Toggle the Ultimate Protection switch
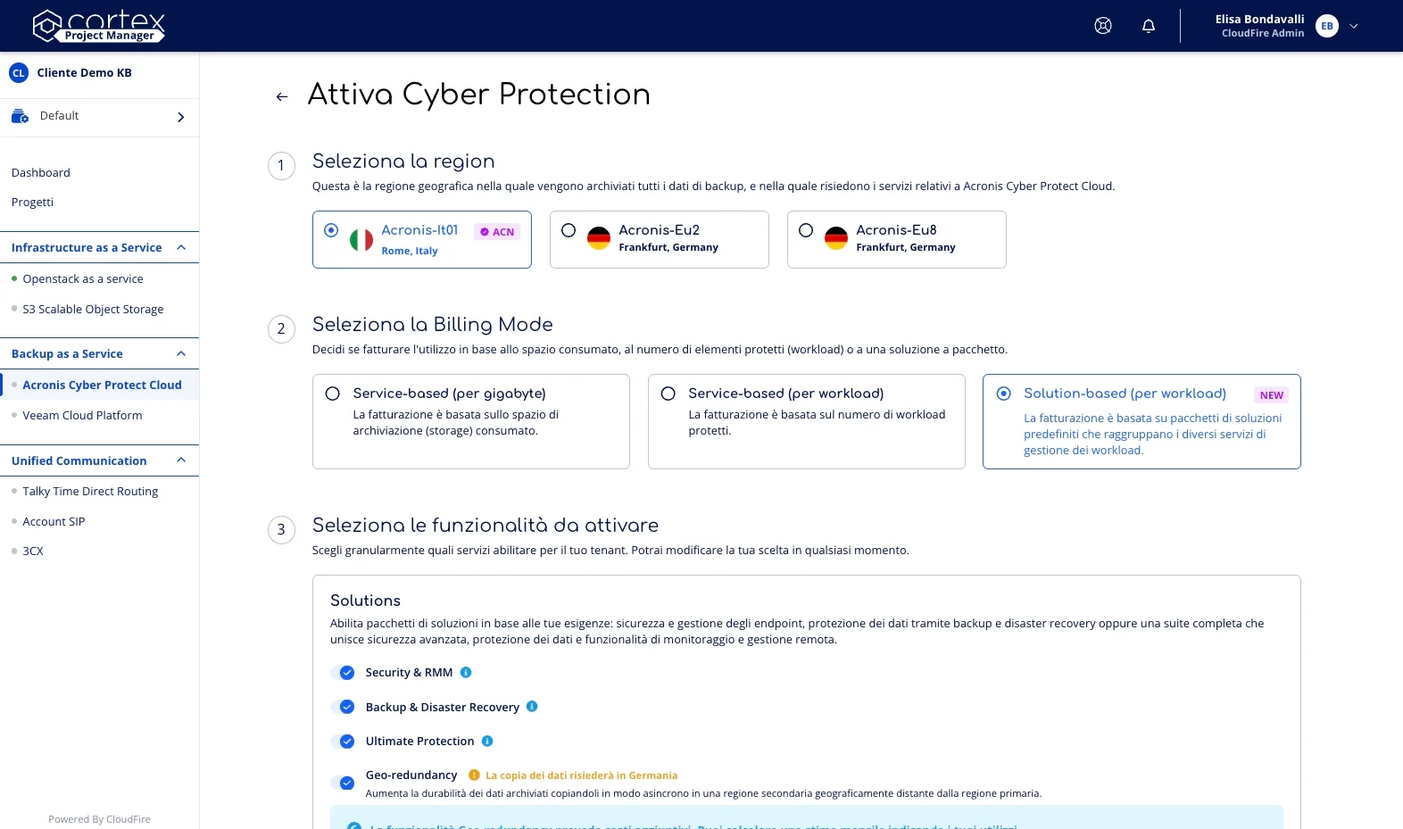1403x829 pixels. pyautogui.click(x=343, y=742)
